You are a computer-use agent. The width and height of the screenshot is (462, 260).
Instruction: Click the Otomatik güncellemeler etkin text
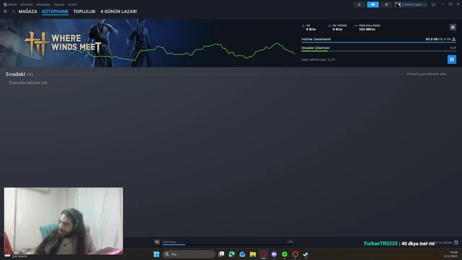pos(427,74)
